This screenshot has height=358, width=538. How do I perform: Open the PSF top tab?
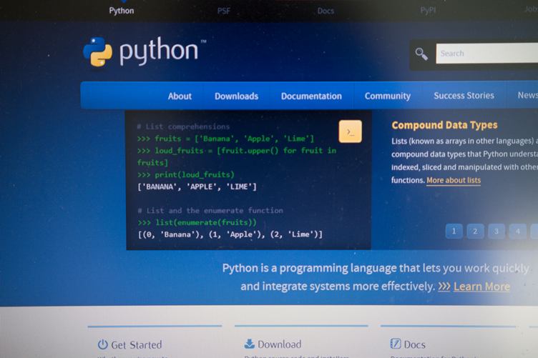(x=224, y=11)
